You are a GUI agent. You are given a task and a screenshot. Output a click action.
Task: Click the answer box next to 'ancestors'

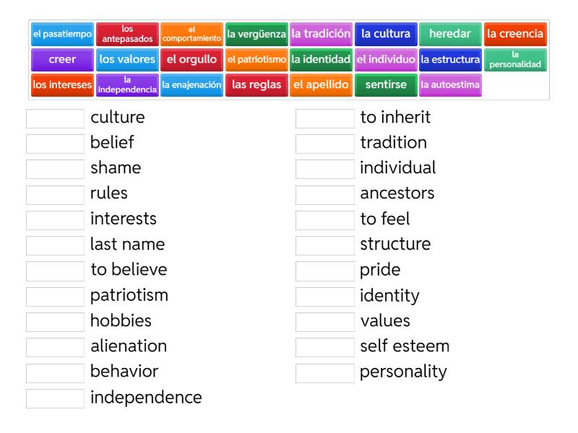(x=324, y=195)
